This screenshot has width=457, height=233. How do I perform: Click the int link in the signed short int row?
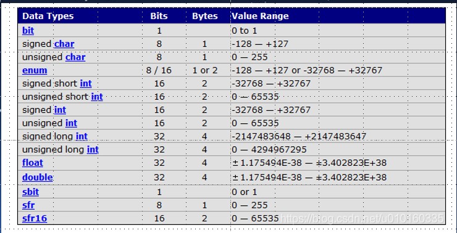tap(86, 83)
